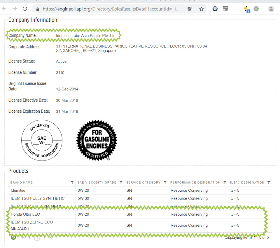Viewport: 280px width, 248px height.
Task: Click the binary code extension icon
Action: [225, 8]
